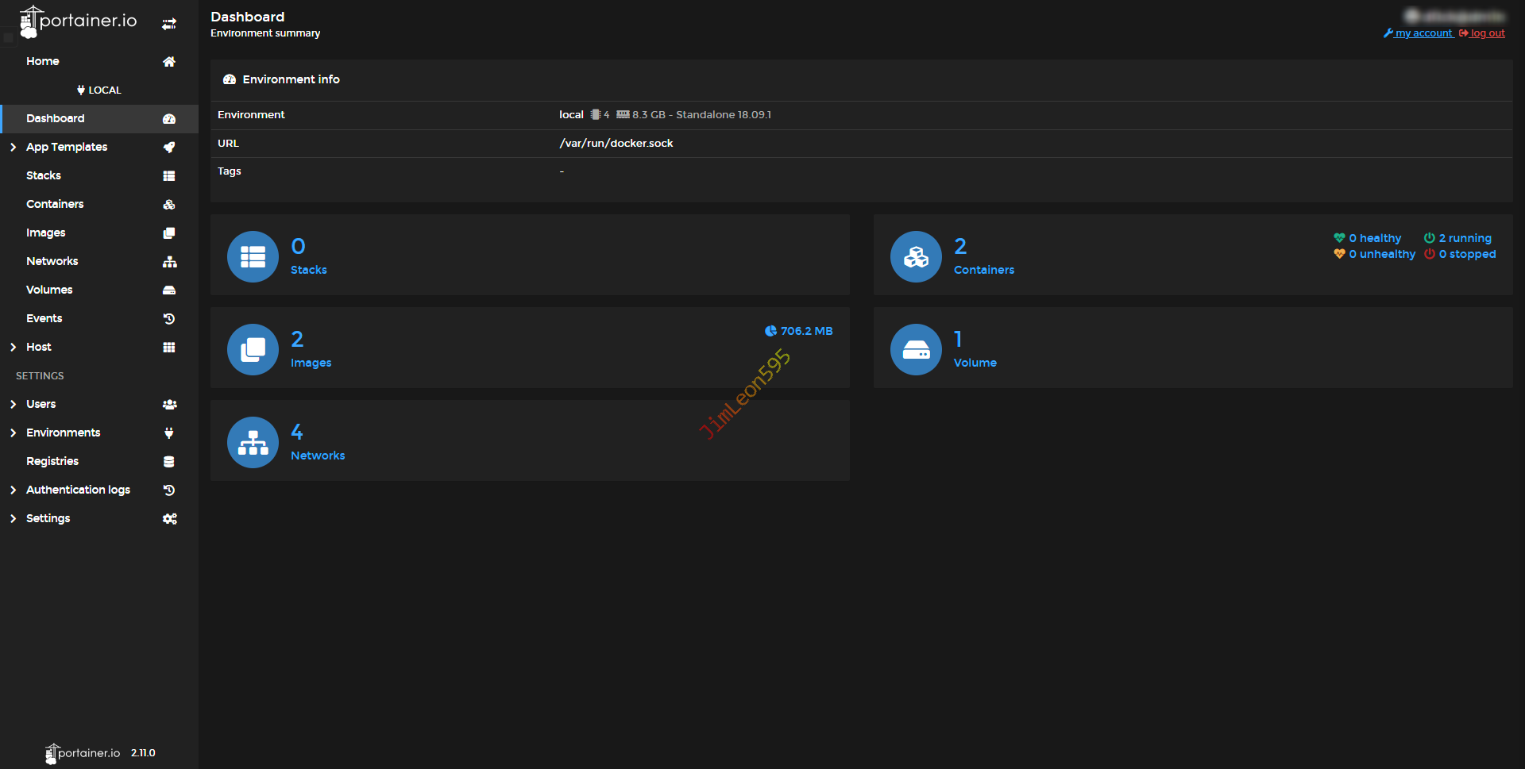Click the Registries database icon in sidebar
This screenshot has width=1525, height=769.
pos(169,462)
